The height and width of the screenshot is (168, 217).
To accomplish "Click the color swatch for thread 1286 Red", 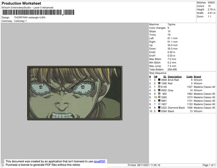I will (159, 83).
